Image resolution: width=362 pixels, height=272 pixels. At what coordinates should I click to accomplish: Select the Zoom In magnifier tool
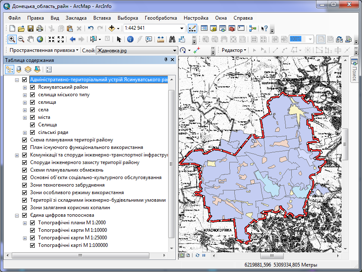click(x=12, y=39)
